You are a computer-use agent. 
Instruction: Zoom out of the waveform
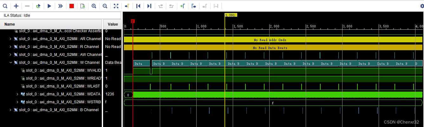pyautogui.click(x=105, y=6)
